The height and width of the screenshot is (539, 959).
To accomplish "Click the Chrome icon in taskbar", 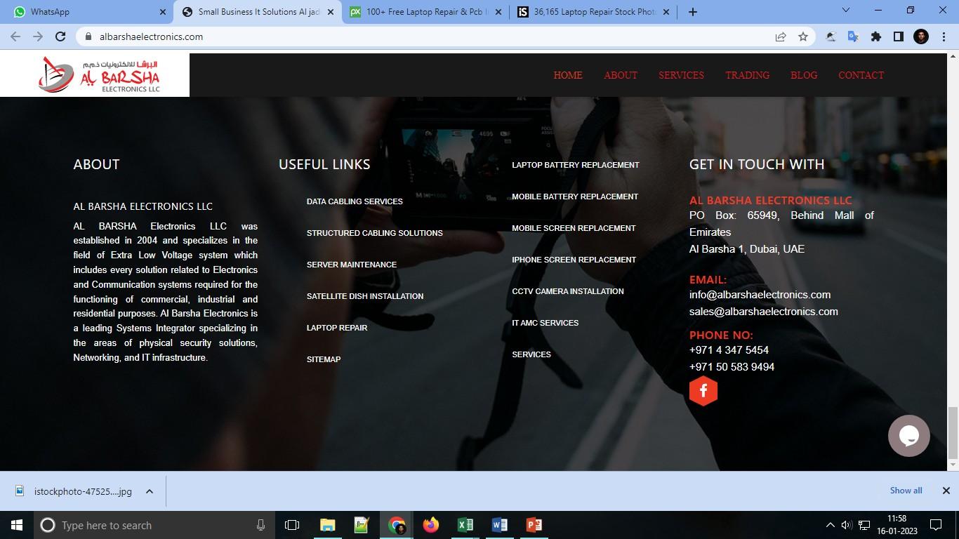I will click(x=397, y=525).
